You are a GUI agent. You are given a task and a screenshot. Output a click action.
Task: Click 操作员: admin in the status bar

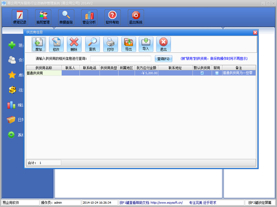tap(51, 202)
